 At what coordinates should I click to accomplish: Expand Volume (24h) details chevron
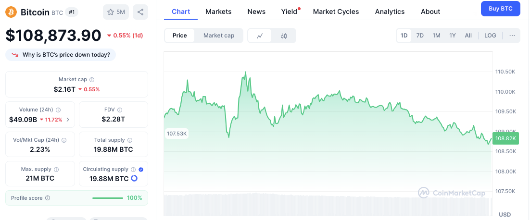point(68,120)
